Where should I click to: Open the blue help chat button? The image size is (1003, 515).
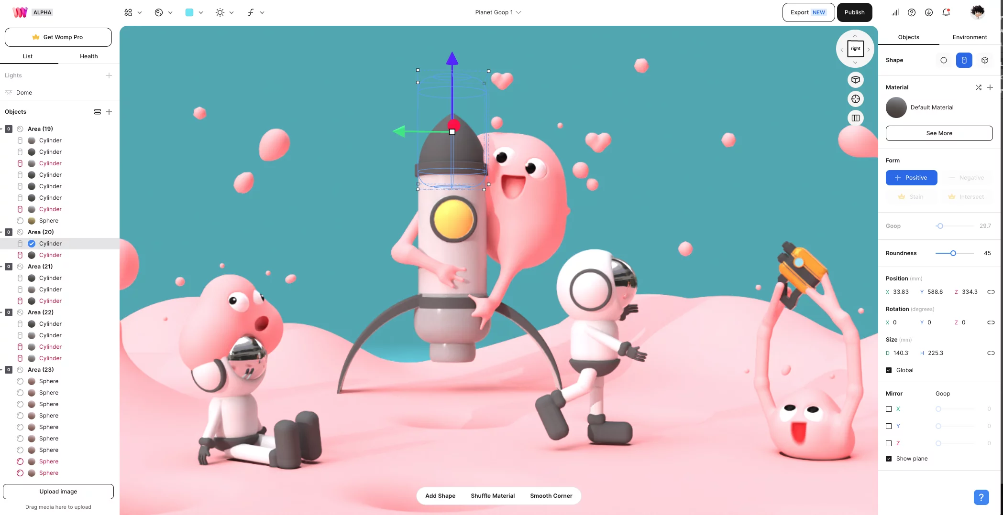(981, 497)
